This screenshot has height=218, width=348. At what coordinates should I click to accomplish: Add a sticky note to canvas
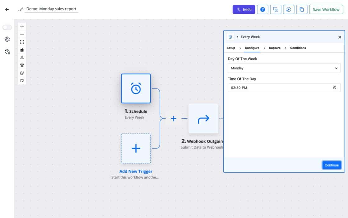tap(22, 81)
